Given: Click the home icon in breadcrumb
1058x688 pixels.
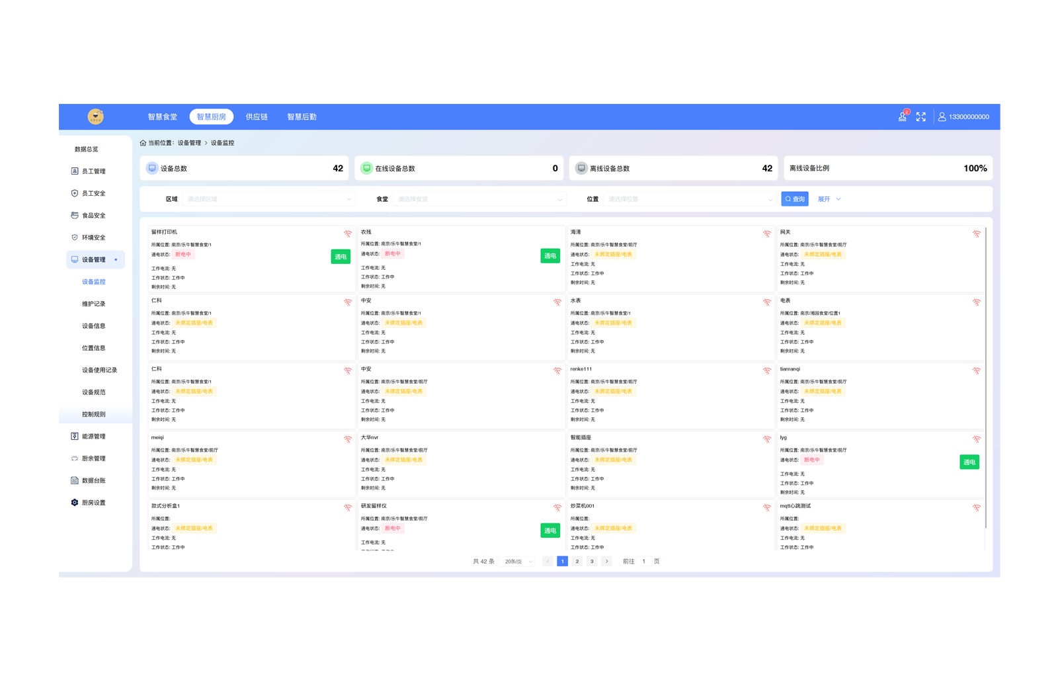Looking at the screenshot, I should pyautogui.click(x=143, y=143).
